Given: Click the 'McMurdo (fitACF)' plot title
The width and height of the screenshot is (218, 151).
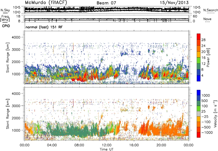Looking at the screenshot, I should click(46, 3).
